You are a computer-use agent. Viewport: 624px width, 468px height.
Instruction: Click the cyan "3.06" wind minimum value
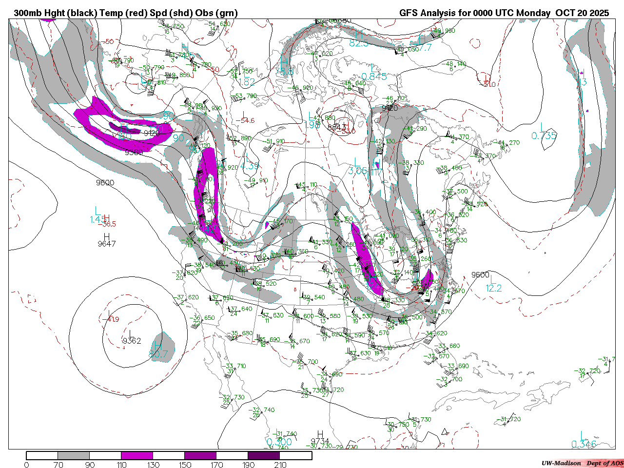pos(357,171)
